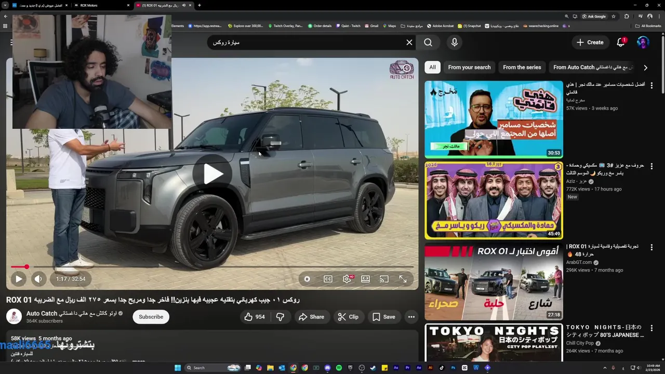The image size is (665, 374).
Task: Dislike this video
Action: coord(280,317)
